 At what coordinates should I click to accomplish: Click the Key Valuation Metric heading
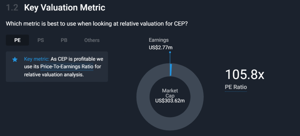(64, 8)
